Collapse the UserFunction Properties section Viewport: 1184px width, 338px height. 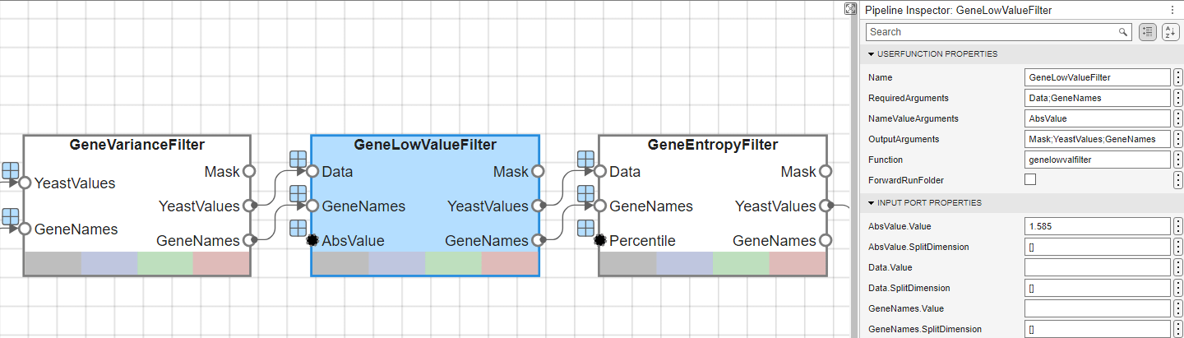[x=872, y=54]
